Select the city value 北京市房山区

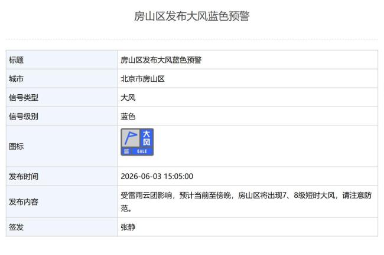pyautogui.click(x=142, y=79)
